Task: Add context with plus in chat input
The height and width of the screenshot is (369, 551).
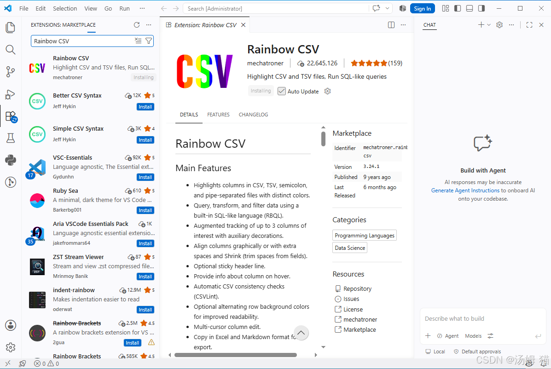Action: pyautogui.click(x=428, y=336)
